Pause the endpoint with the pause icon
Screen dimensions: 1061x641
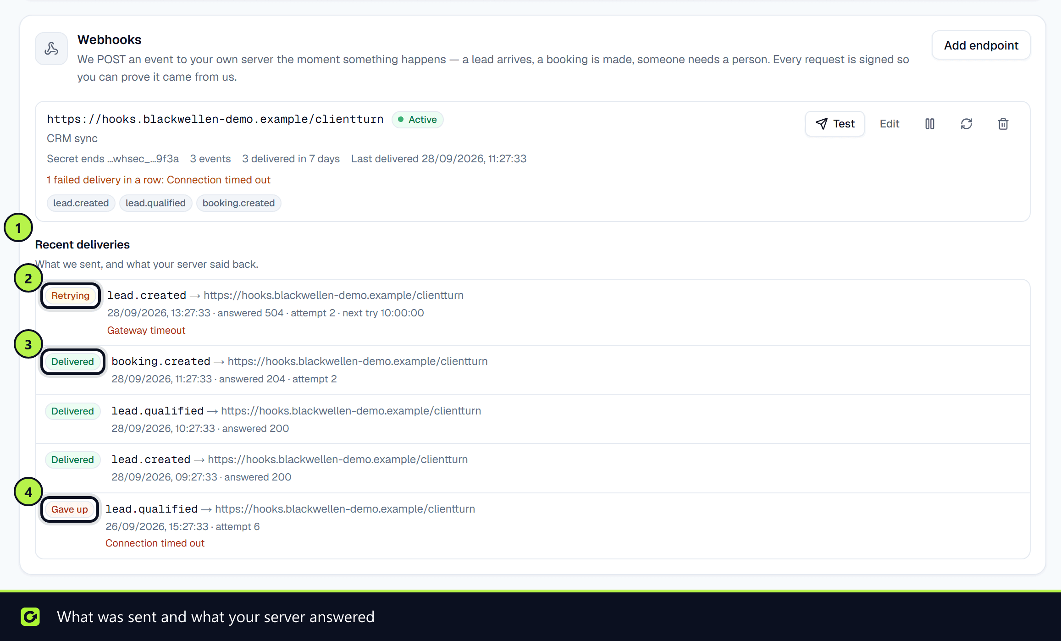tap(930, 124)
